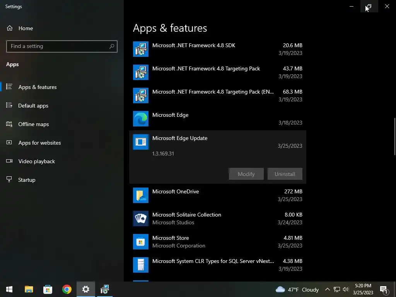Click the taskbar clock showing 5:20 PM
The height and width of the screenshot is (297, 396).
point(363,289)
